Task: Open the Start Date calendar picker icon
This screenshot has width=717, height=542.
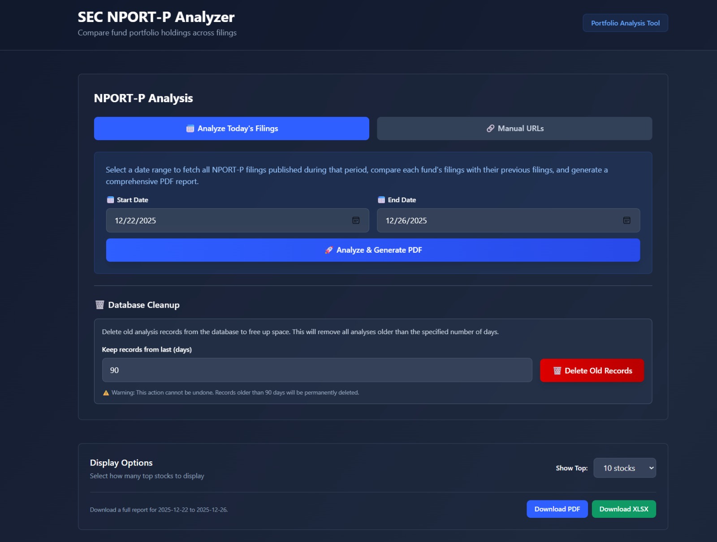Action: click(x=355, y=220)
